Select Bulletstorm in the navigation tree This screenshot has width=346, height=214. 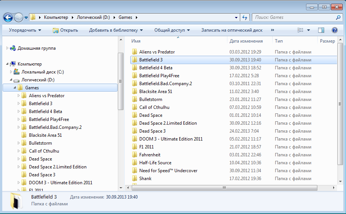(x=40, y=143)
